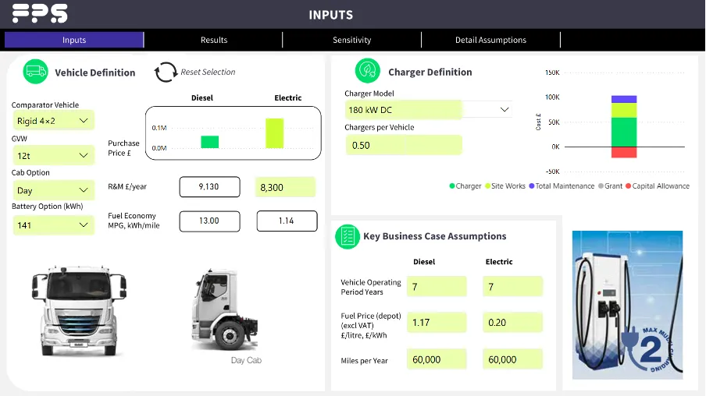The image size is (706, 396).
Task: Click the Diesel fuel price 1.17 field
Action: [x=437, y=322]
